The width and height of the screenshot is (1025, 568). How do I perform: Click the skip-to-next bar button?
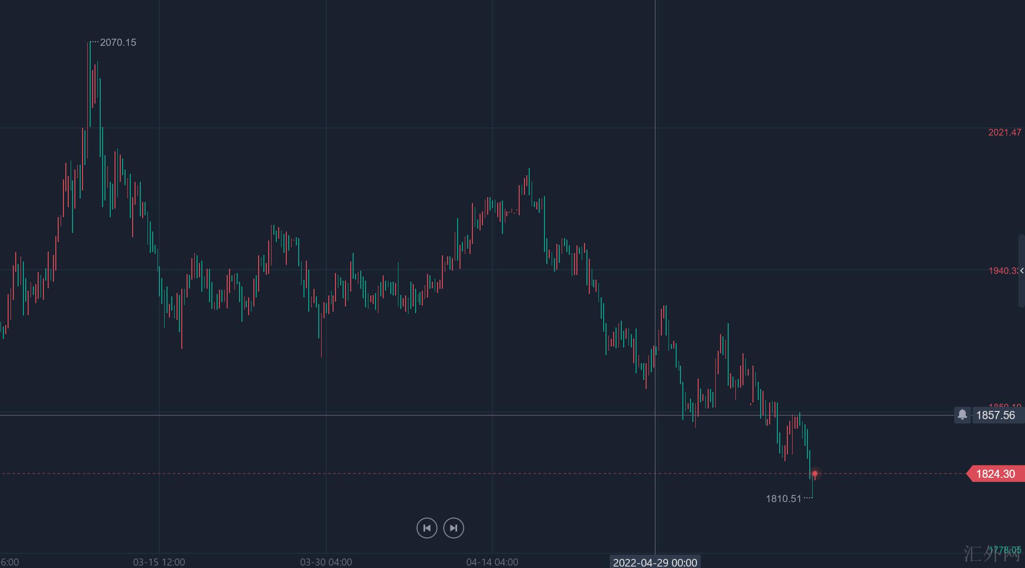453,528
